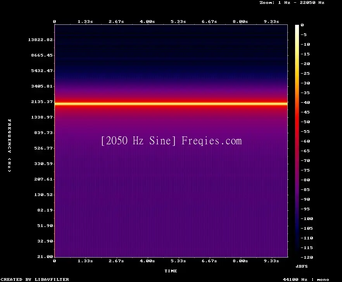Click the bottom '8.00s' time label

click(240, 261)
